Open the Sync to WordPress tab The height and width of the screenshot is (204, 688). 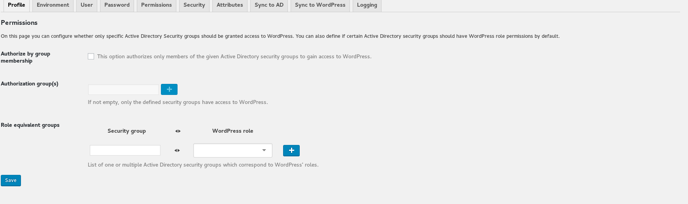320,5
